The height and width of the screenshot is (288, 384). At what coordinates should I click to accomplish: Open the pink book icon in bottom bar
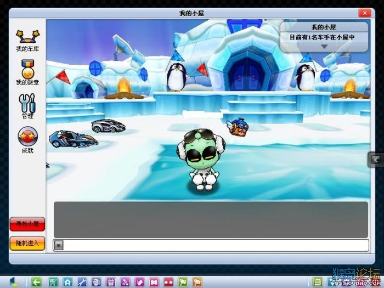154,282
